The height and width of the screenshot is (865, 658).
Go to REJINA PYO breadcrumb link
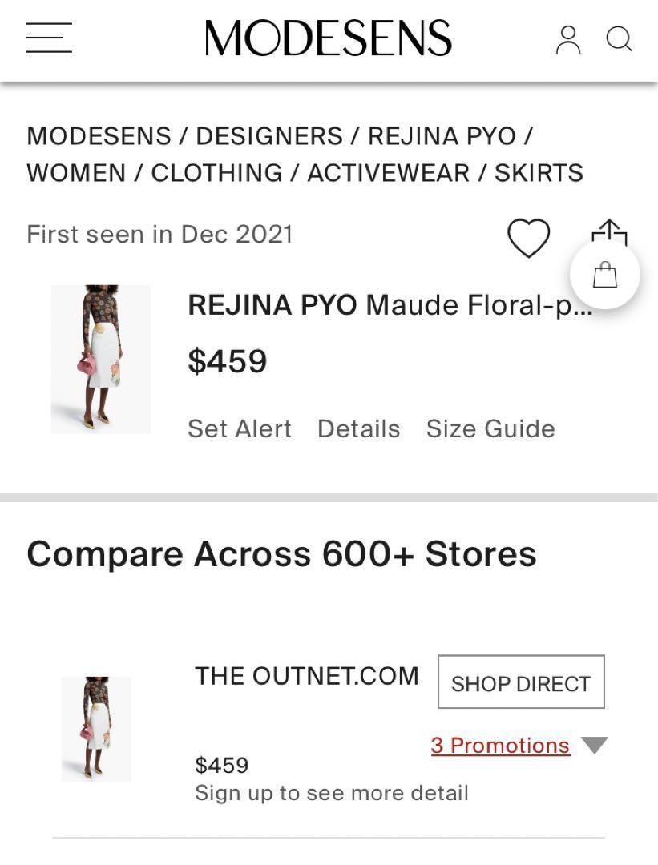tap(442, 135)
